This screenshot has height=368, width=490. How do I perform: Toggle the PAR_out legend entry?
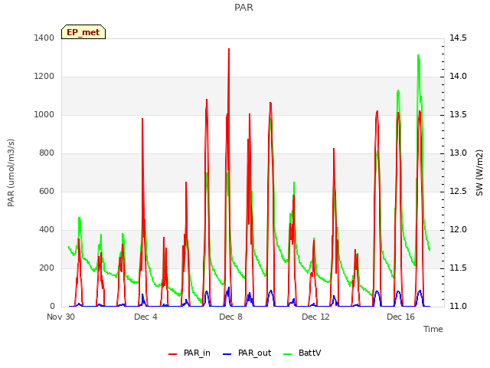pos(247,353)
